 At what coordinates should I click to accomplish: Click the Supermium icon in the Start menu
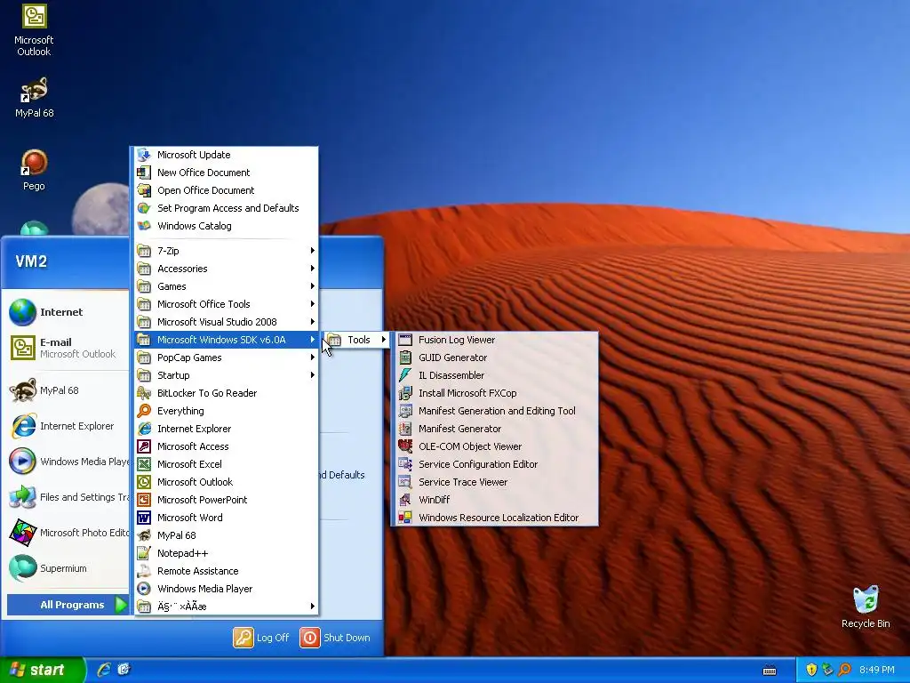pyautogui.click(x=22, y=568)
